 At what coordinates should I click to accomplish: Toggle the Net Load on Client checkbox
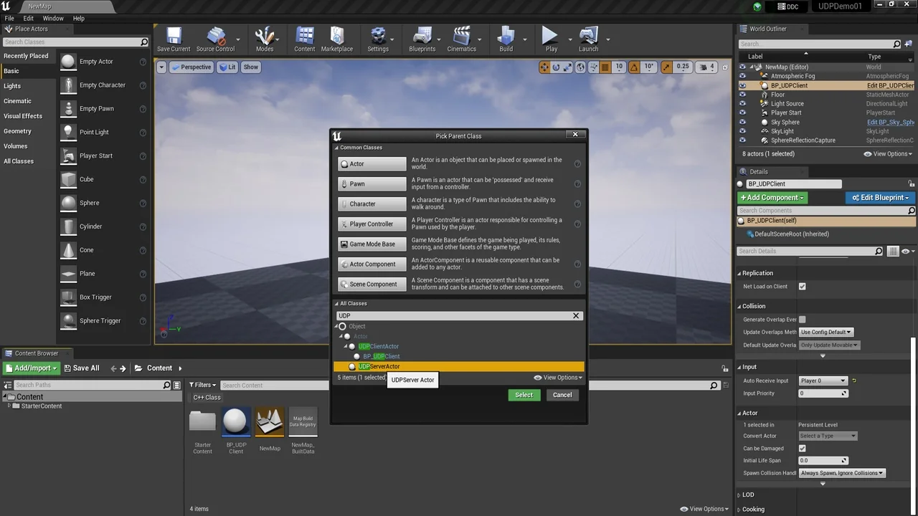[x=802, y=287]
